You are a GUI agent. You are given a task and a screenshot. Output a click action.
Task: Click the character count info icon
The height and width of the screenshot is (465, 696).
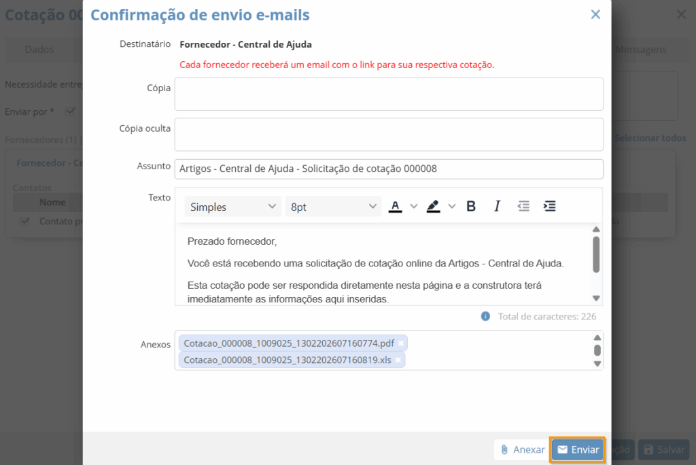485,316
